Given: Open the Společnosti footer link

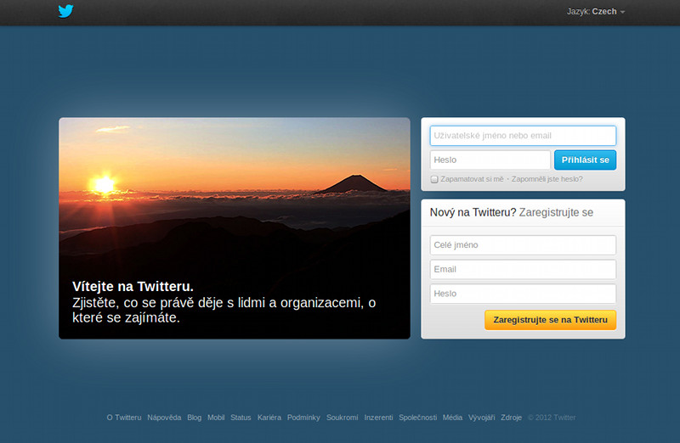Looking at the screenshot, I should (418, 418).
